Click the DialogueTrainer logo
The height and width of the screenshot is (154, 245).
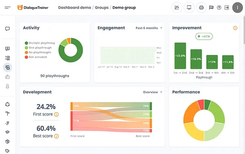(x=33, y=7)
